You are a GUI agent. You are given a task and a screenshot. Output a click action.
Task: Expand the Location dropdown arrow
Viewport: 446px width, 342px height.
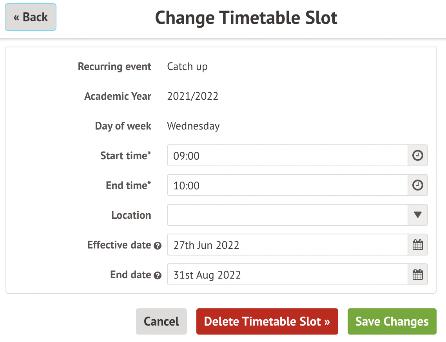point(418,215)
